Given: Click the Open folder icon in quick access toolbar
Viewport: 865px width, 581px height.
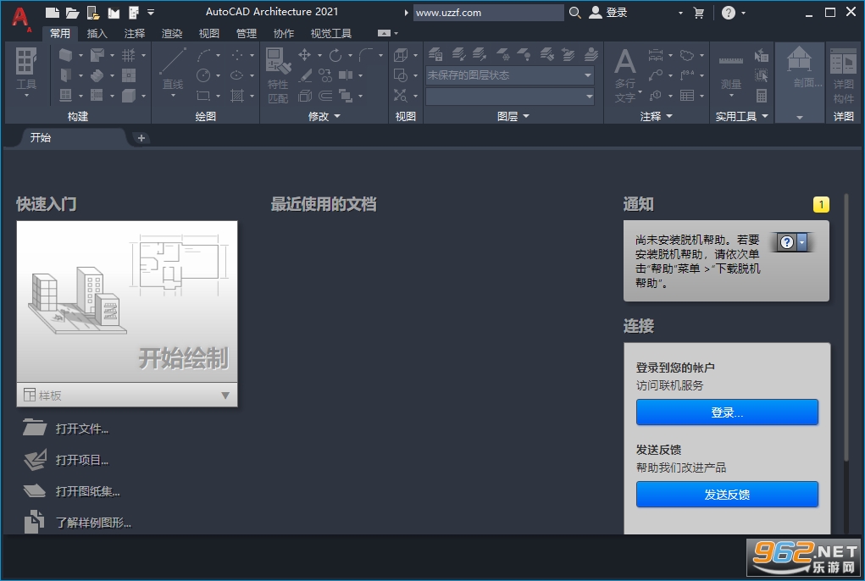Looking at the screenshot, I should coord(72,12).
